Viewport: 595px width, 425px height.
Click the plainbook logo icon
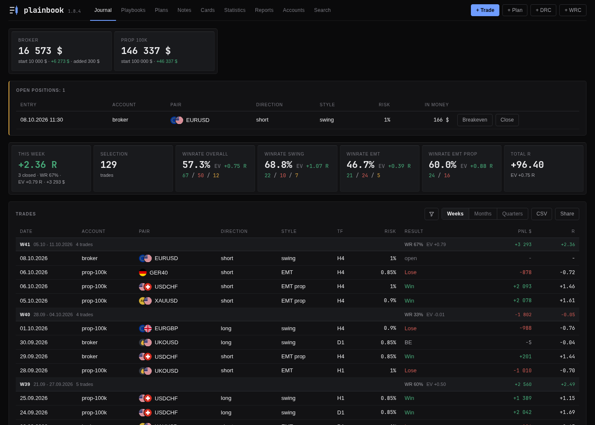tap(14, 10)
